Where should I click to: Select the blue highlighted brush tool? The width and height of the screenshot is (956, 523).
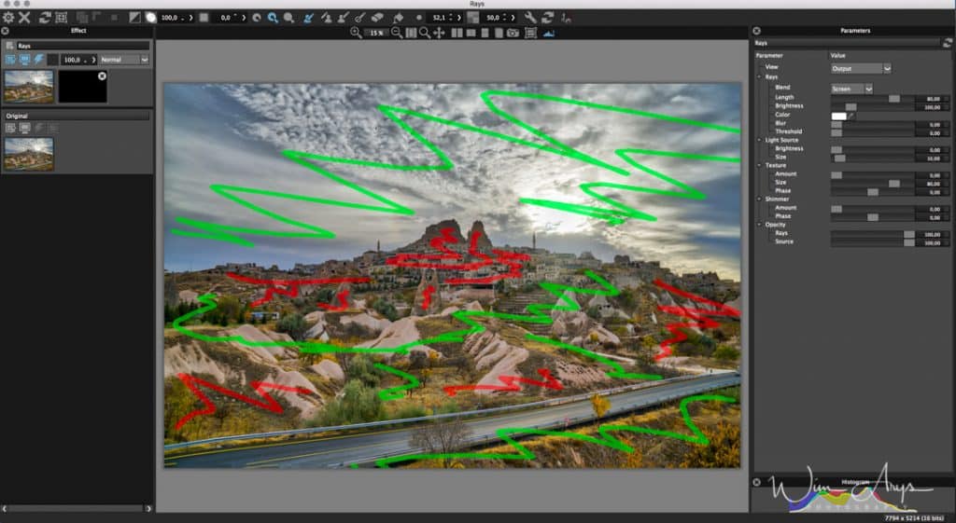click(x=308, y=18)
